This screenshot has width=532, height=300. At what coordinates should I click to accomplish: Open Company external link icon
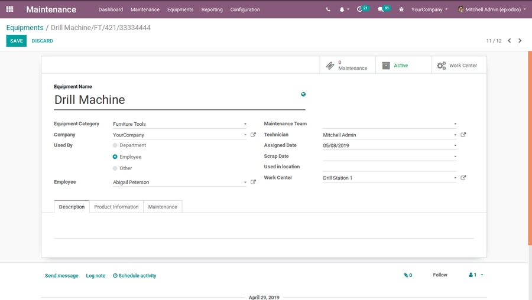[x=253, y=135]
